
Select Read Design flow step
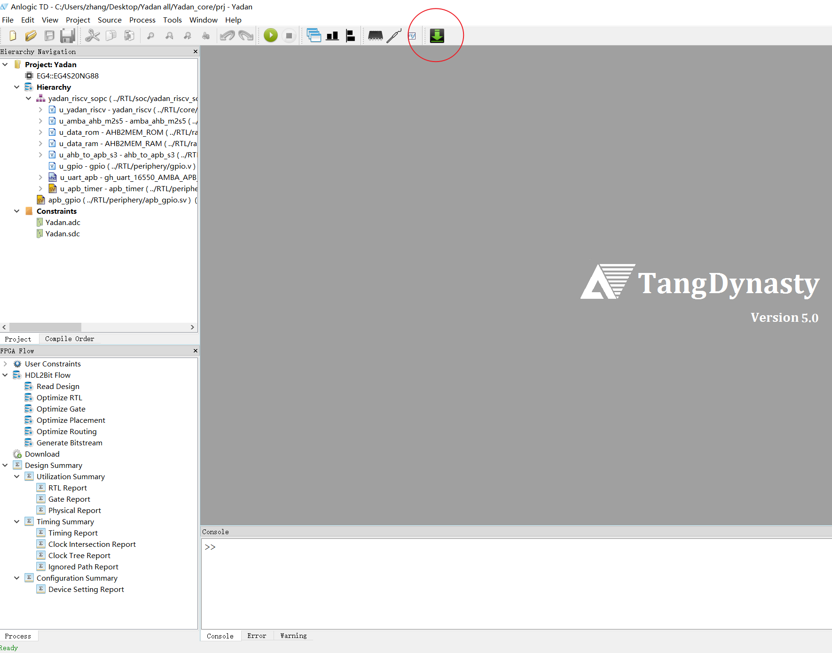click(x=58, y=386)
